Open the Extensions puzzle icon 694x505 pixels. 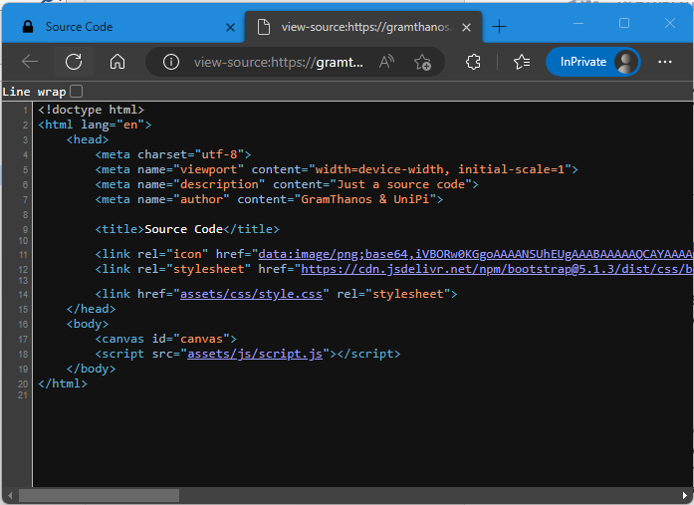point(474,62)
